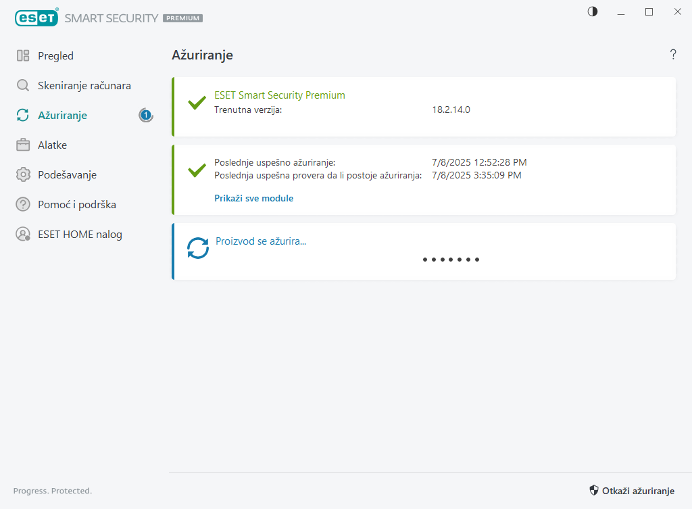Click the ESET Smart Security Premium title
Screen dimensions: 692x509
coord(279,95)
